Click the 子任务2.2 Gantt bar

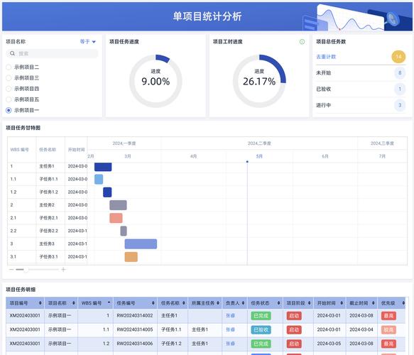[x=124, y=231]
